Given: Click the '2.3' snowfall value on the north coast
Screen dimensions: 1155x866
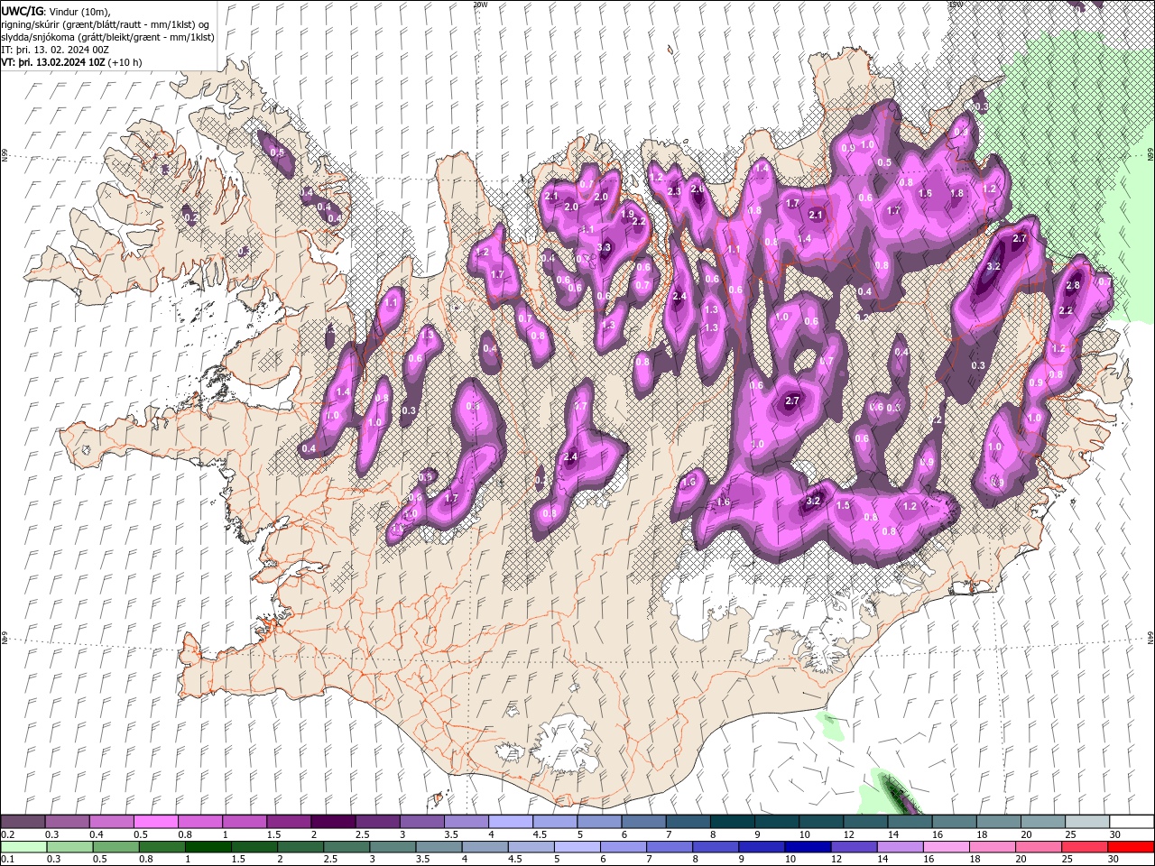Looking at the screenshot, I should (x=674, y=191).
